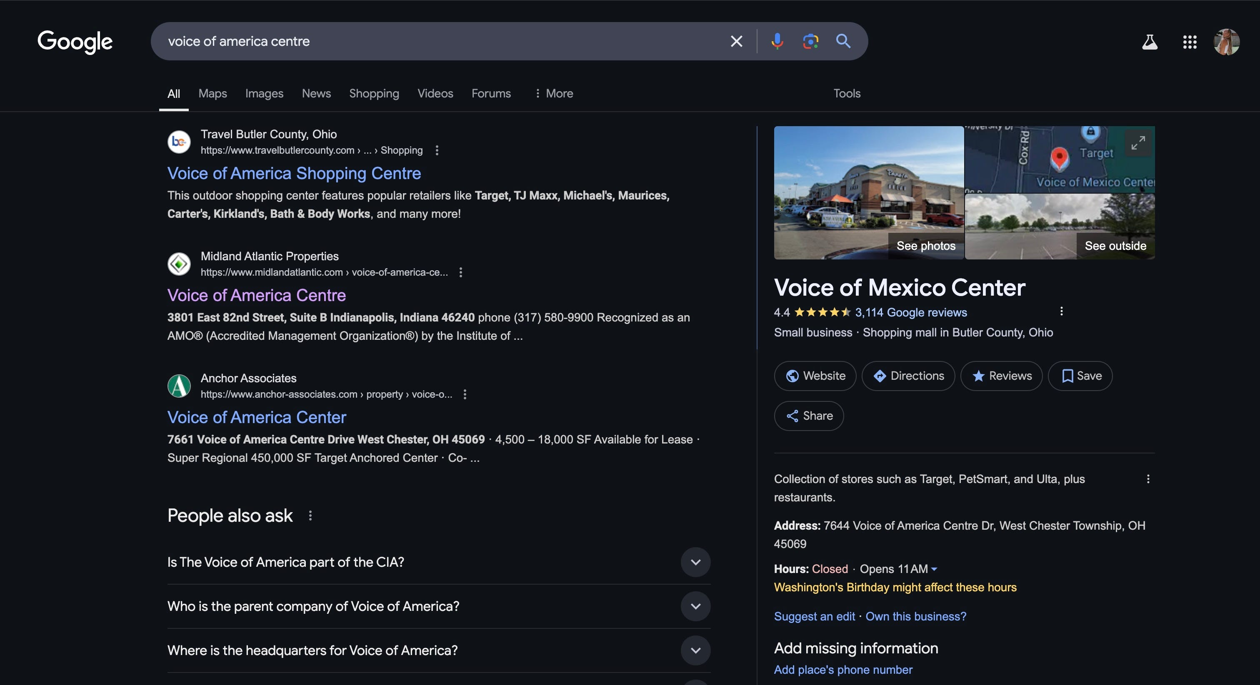Image resolution: width=1260 pixels, height=685 pixels.
Task: Click your profile avatar picture
Action: 1227,42
